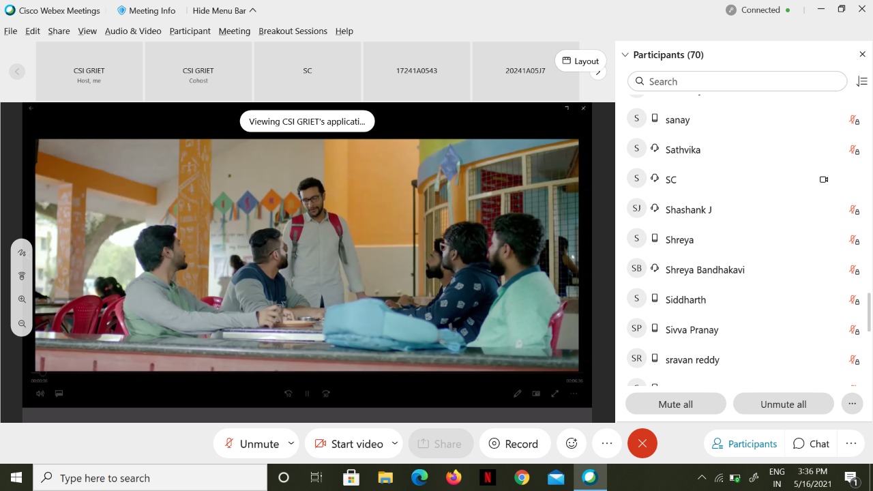Screen dimensions: 873x491
Task: Click in the participants Search field
Action: [737, 81]
